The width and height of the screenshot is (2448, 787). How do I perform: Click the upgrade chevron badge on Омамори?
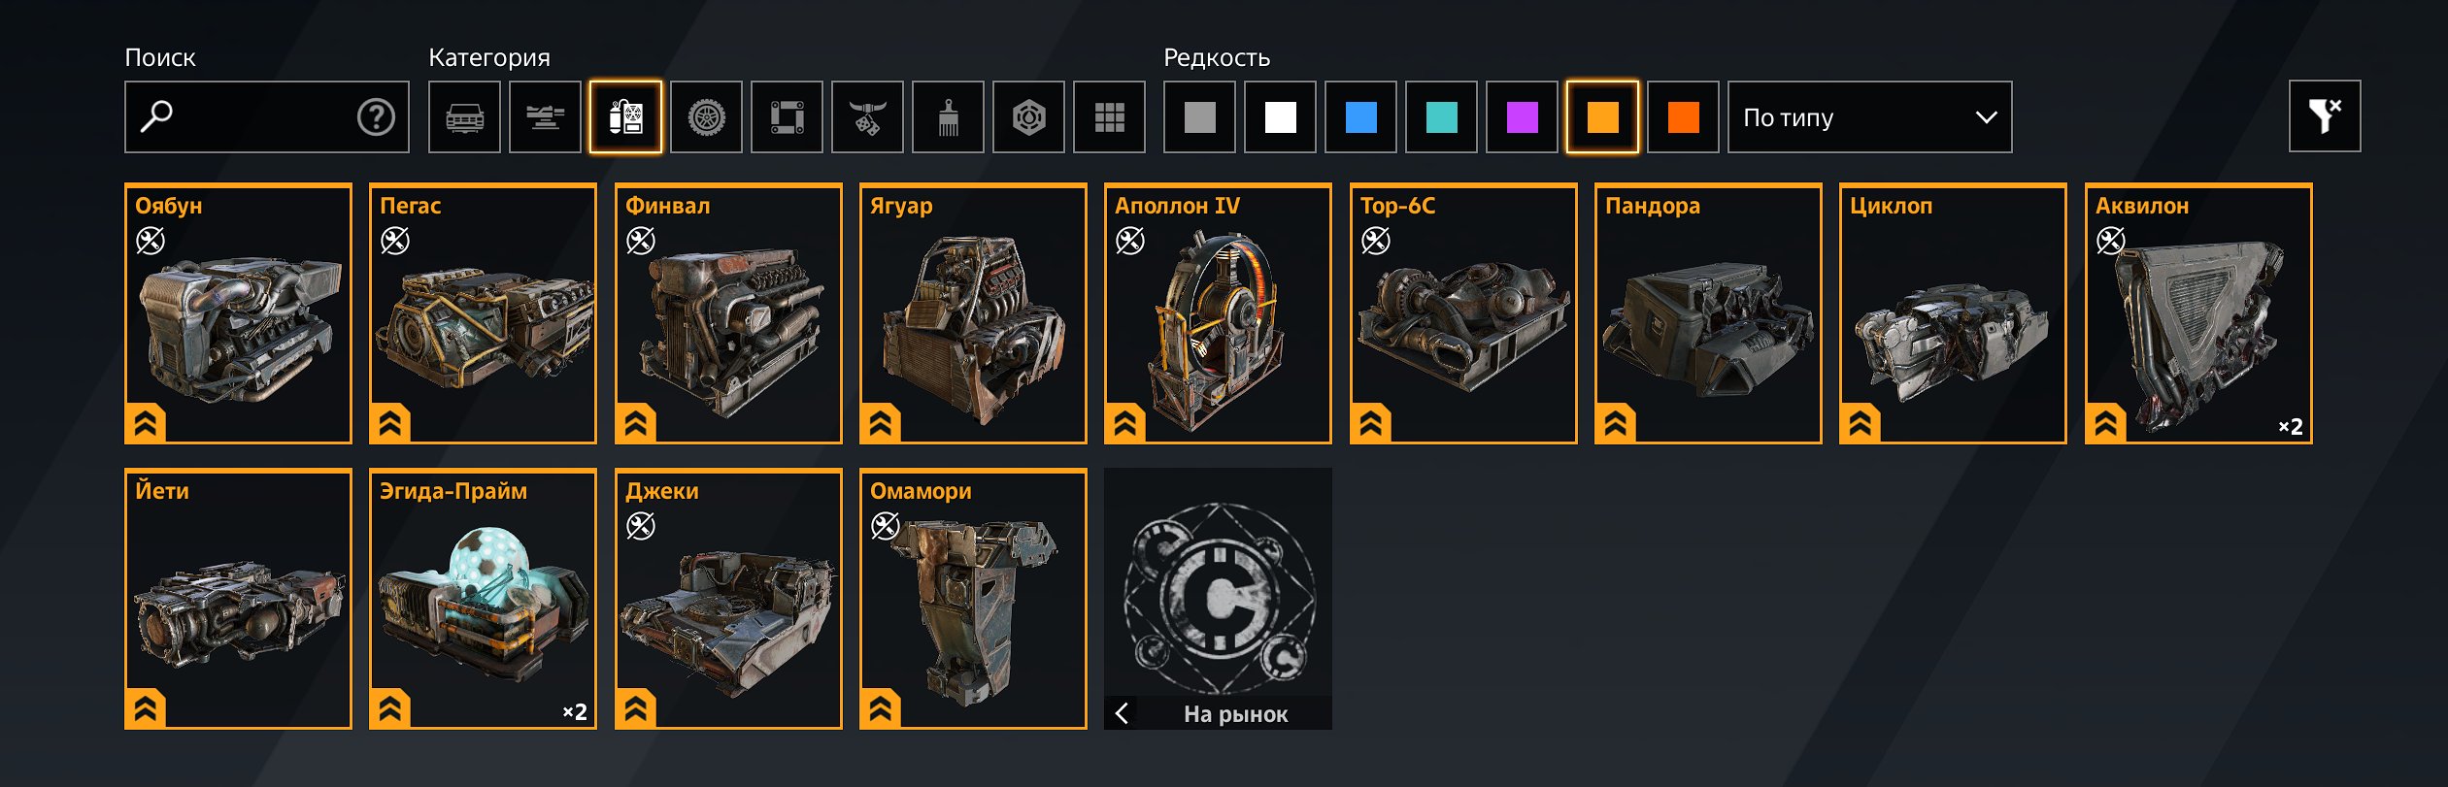click(x=881, y=708)
